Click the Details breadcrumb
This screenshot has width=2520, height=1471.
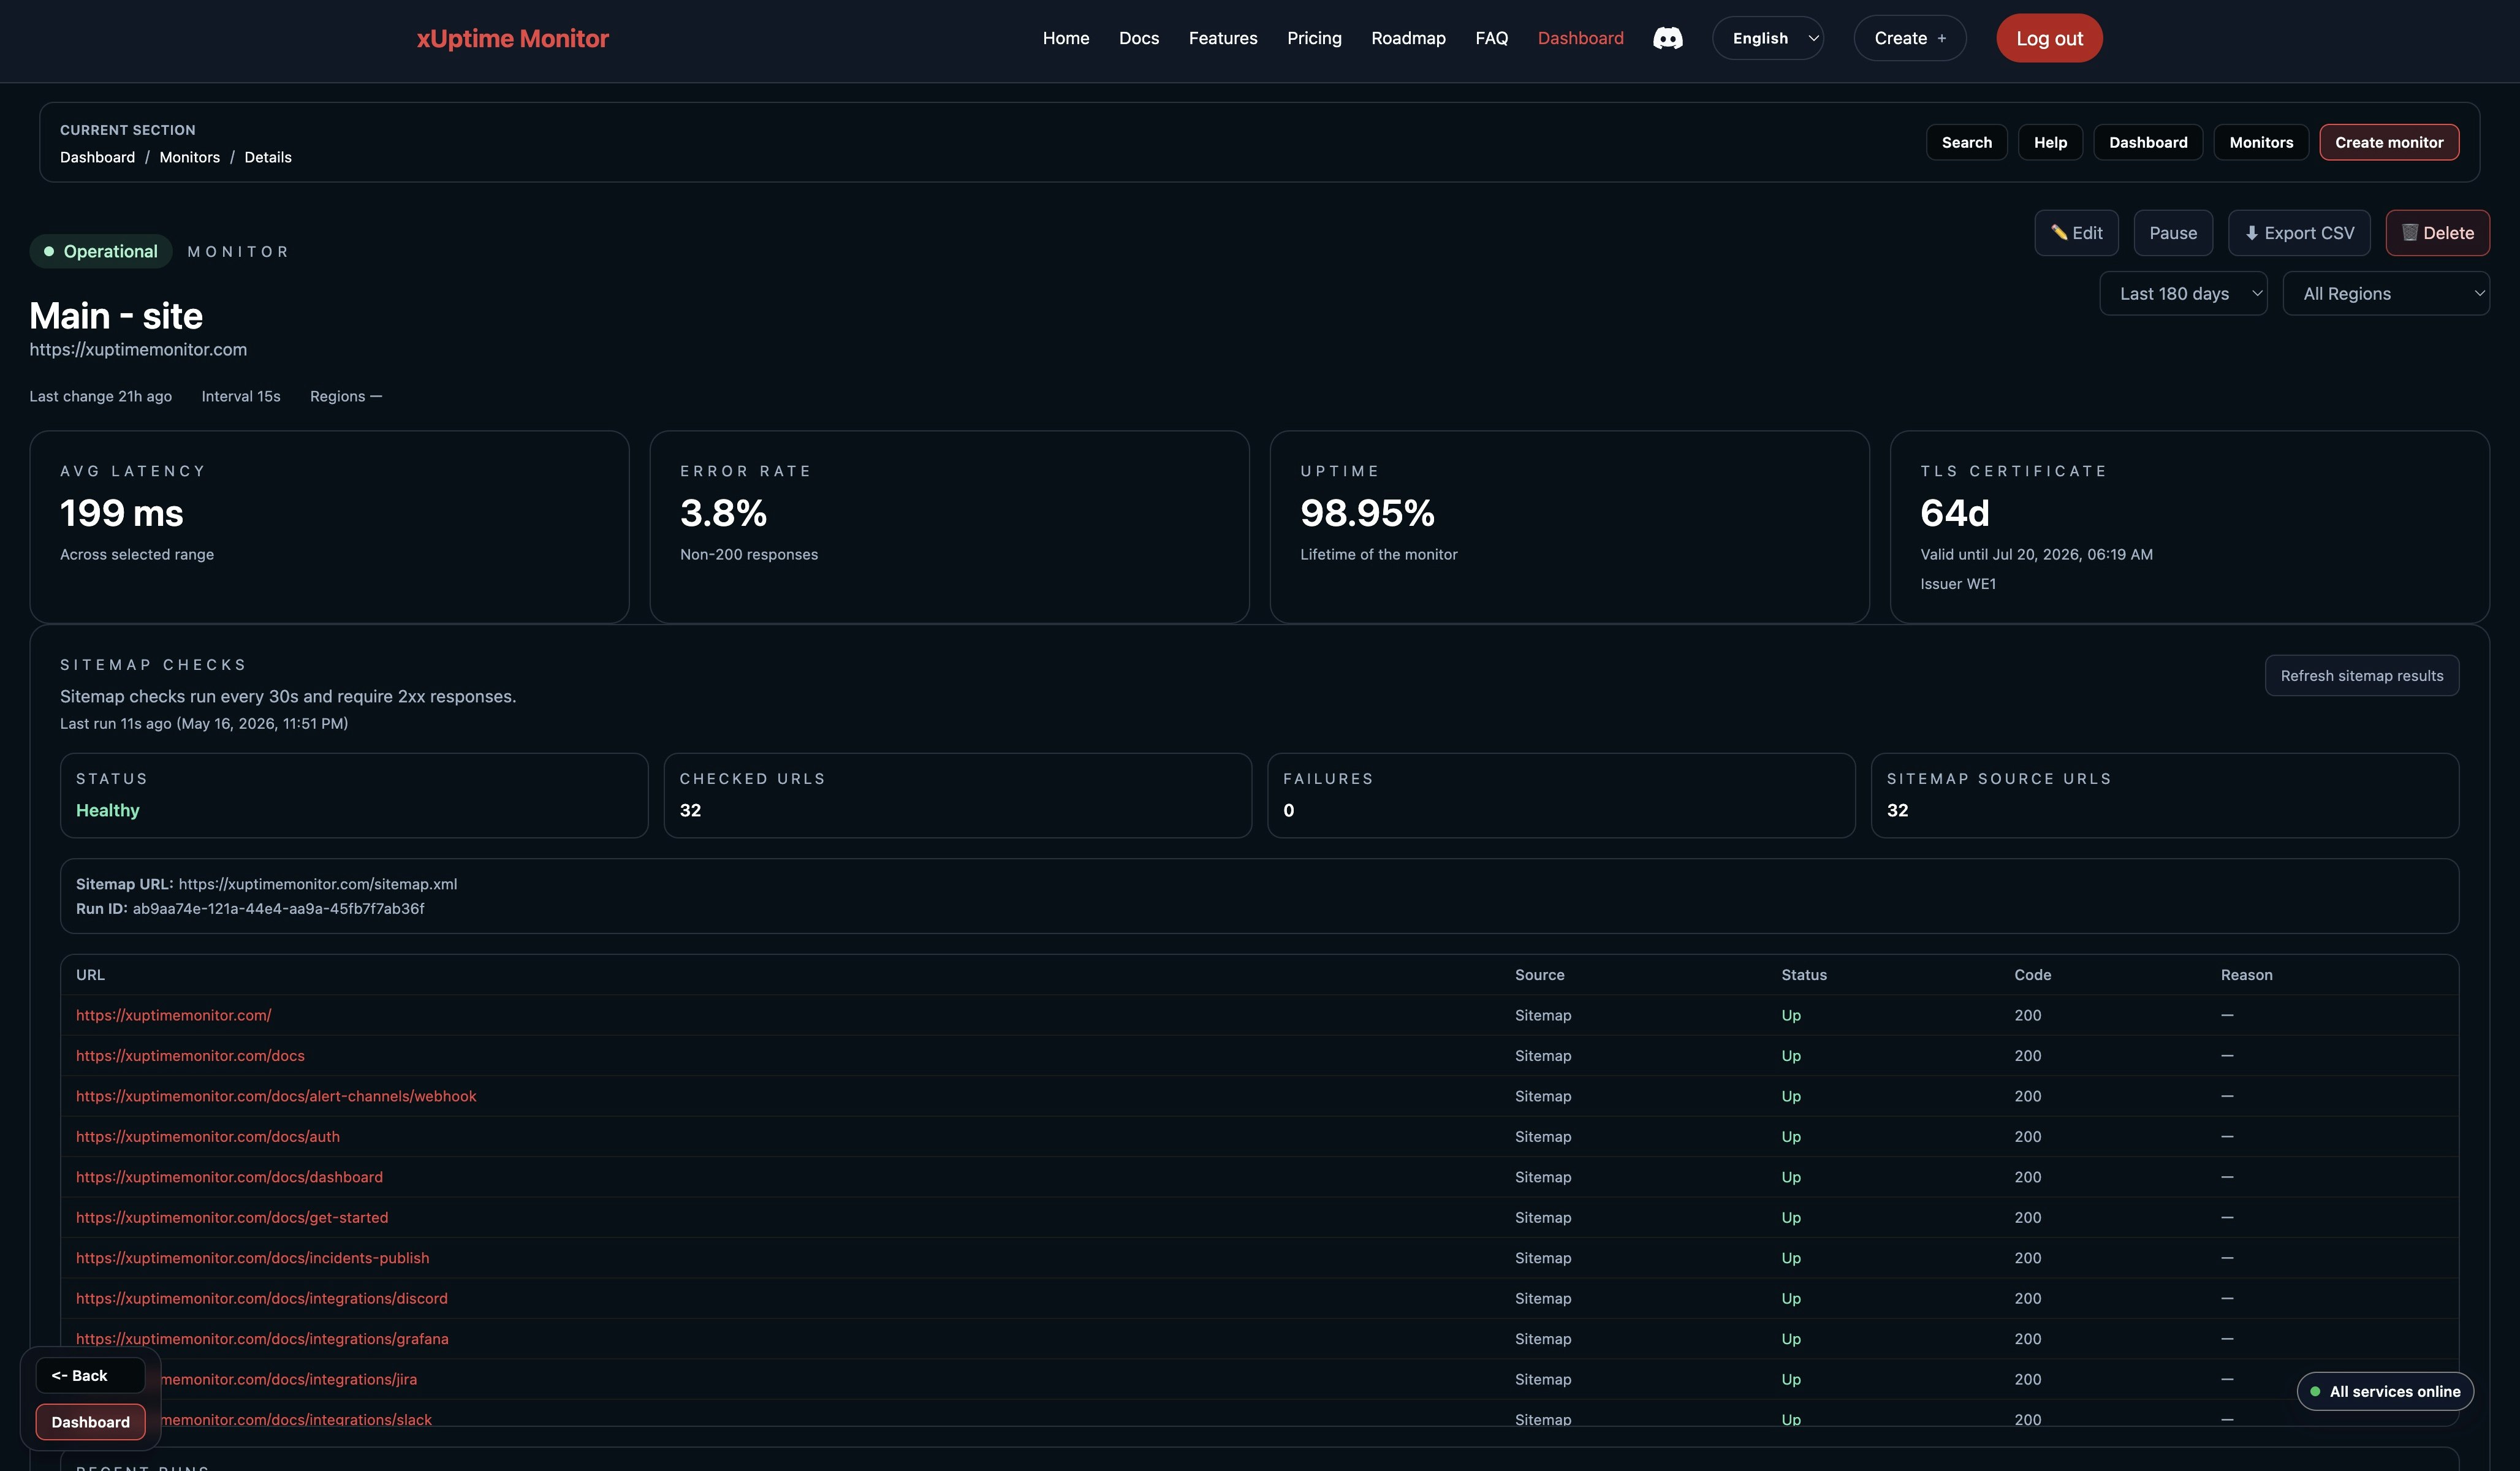268,157
